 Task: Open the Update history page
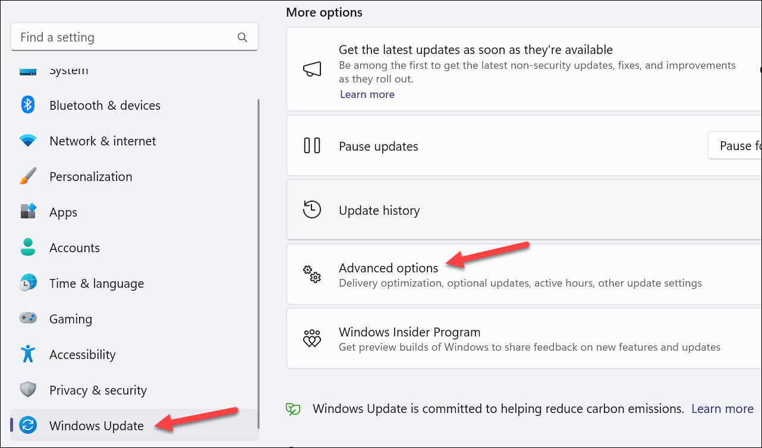(x=379, y=209)
